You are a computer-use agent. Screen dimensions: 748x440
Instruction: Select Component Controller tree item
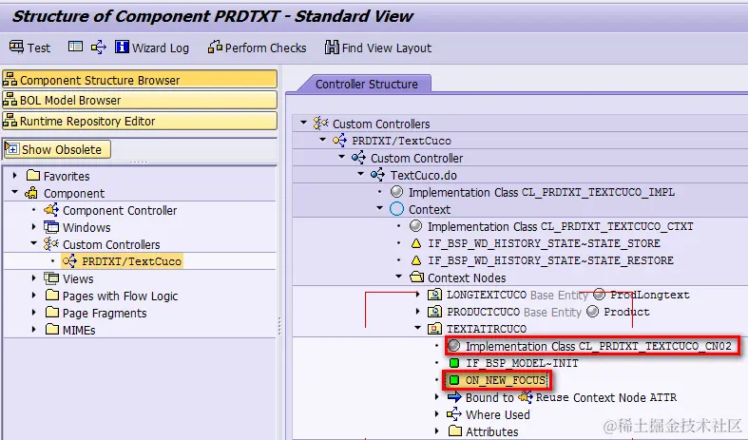[x=119, y=210]
